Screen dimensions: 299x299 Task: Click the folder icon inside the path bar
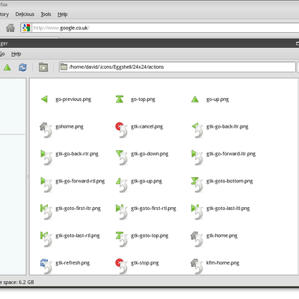[64, 67]
